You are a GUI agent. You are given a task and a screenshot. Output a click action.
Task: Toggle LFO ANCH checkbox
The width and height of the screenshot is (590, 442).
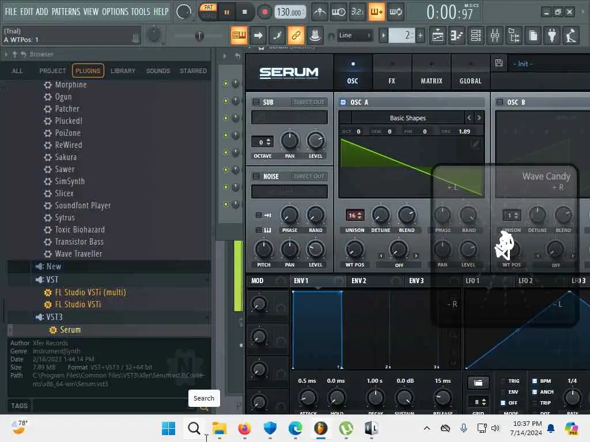pos(534,392)
